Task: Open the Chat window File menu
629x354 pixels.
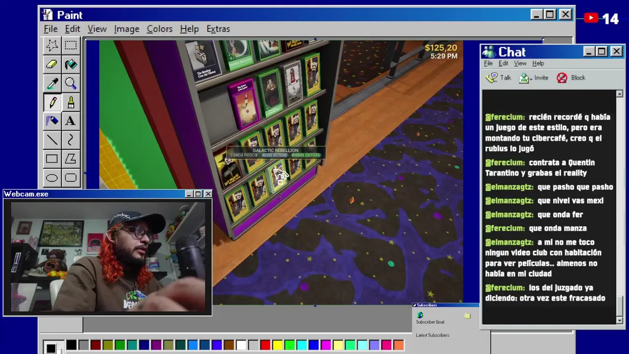Action: tap(488, 63)
